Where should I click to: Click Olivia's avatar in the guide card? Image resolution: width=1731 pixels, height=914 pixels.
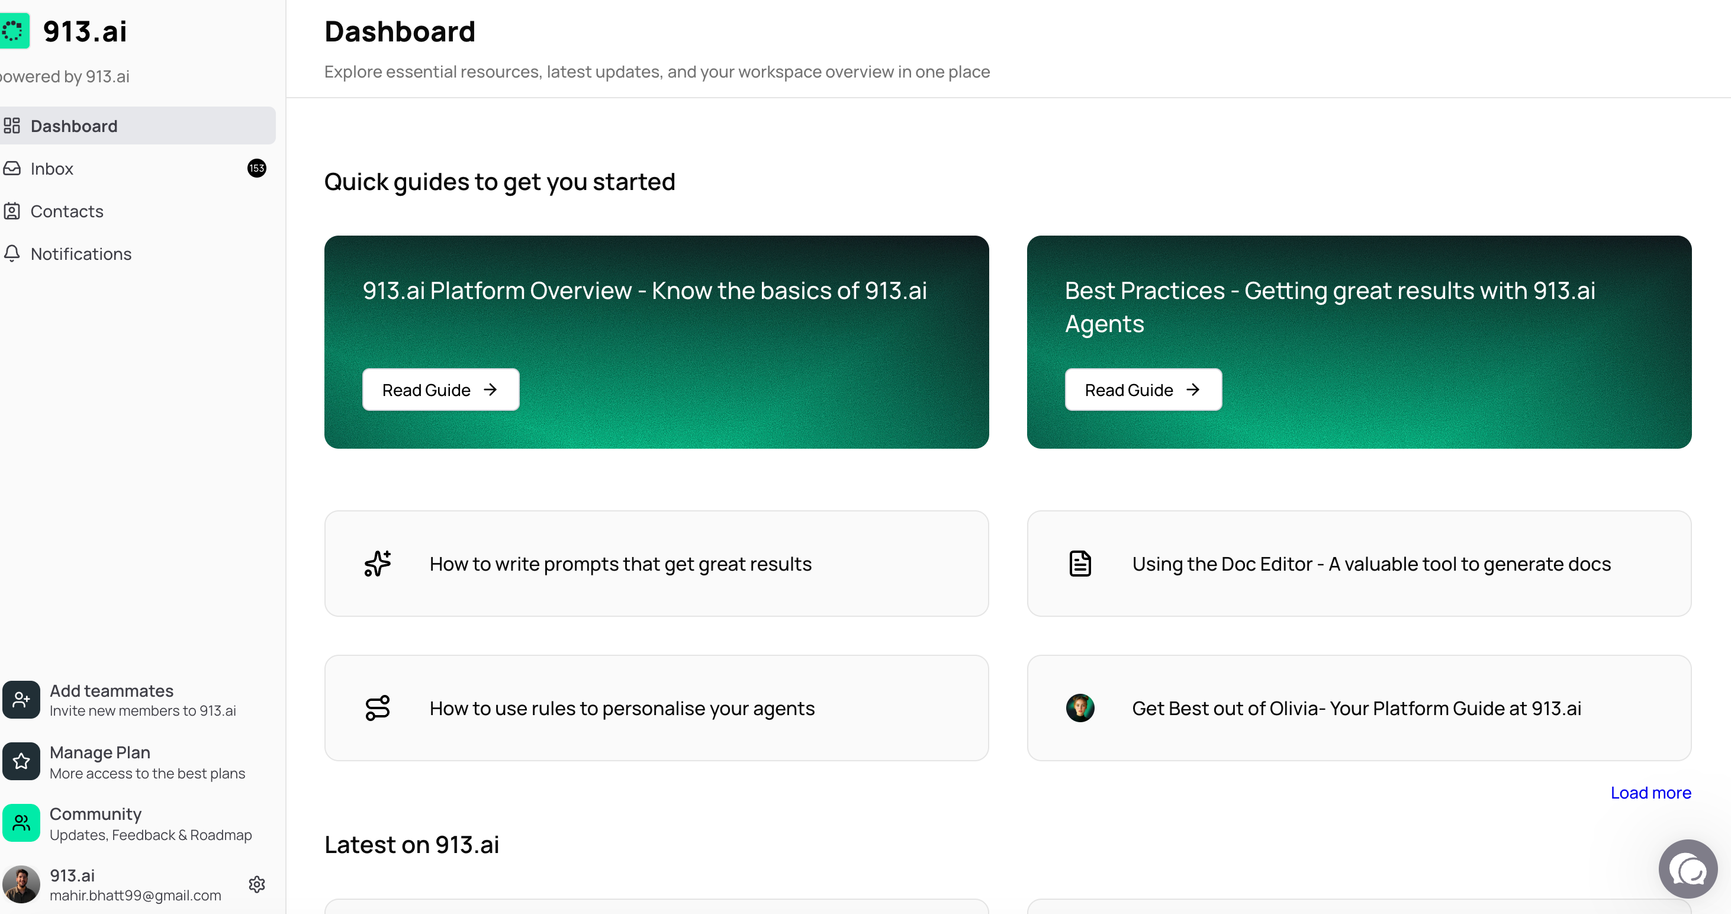pyautogui.click(x=1080, y=707)
